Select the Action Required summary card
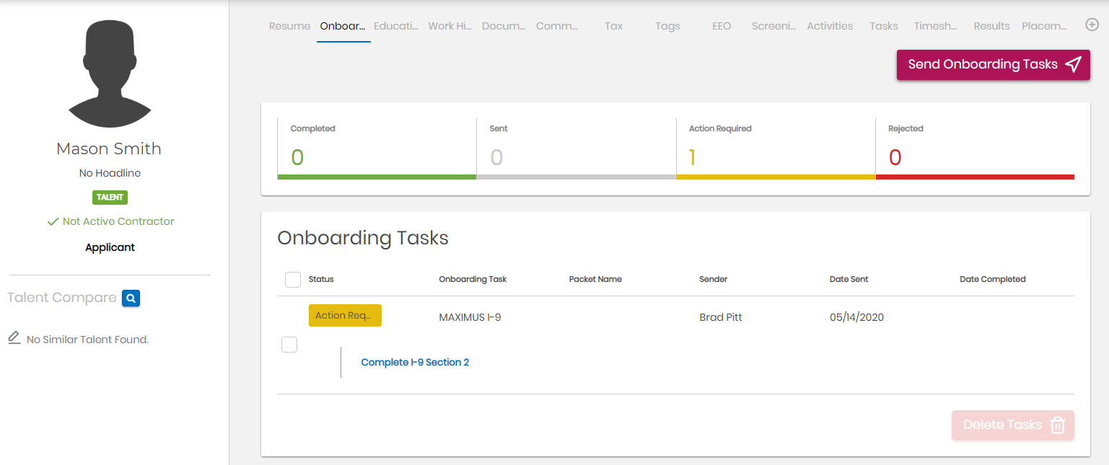Screen dimensions: 1109x465 776,149
